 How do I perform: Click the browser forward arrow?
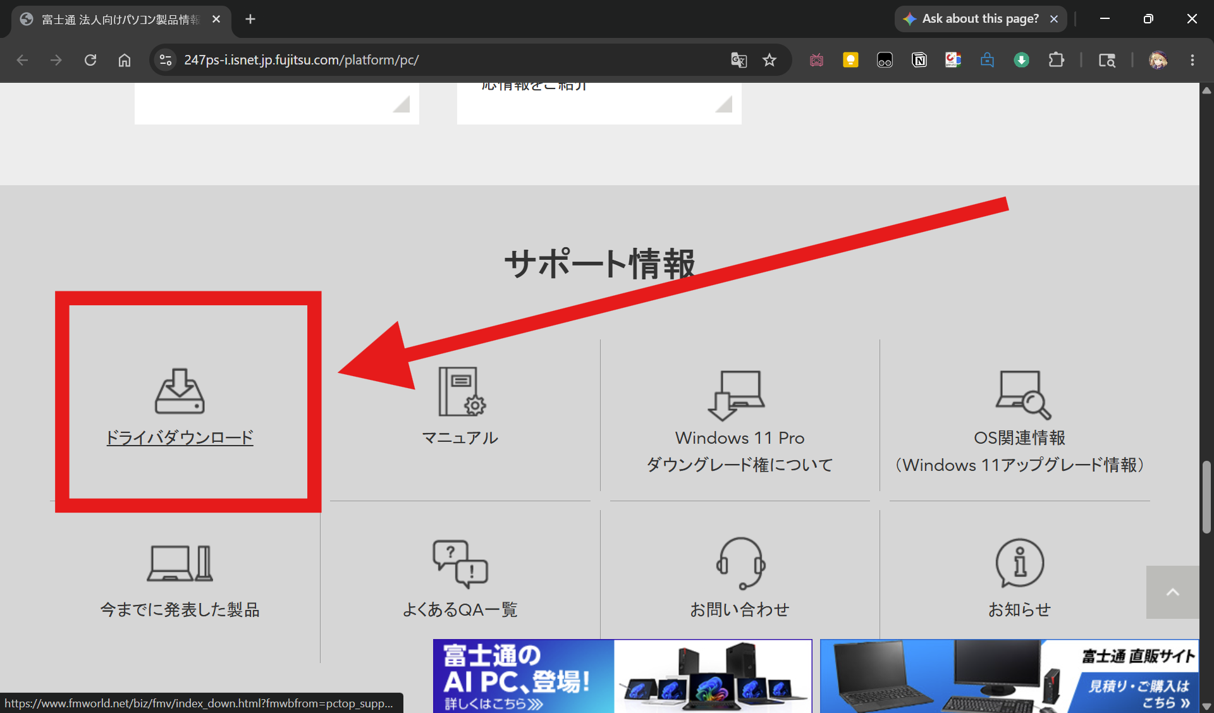pyautogui.click(x=56, y=60)
